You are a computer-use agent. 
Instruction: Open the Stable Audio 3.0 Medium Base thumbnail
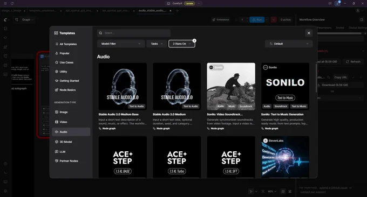pos(123,86)
